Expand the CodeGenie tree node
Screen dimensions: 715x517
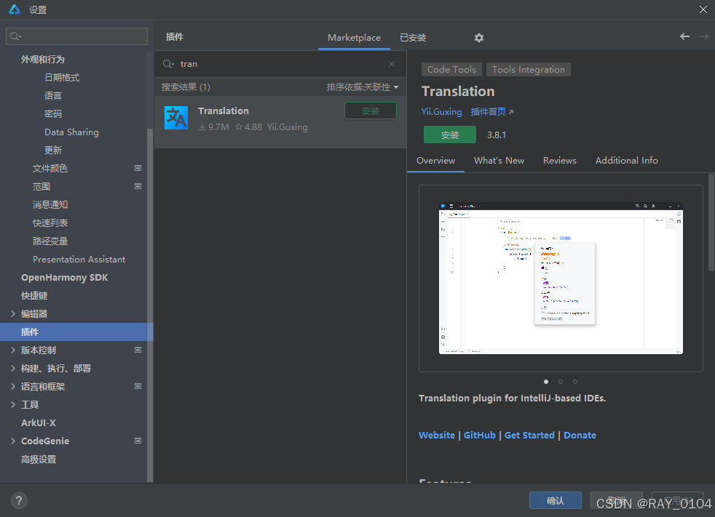pos(13,441)
